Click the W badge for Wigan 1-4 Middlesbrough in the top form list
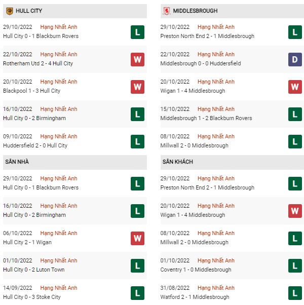 295,87
